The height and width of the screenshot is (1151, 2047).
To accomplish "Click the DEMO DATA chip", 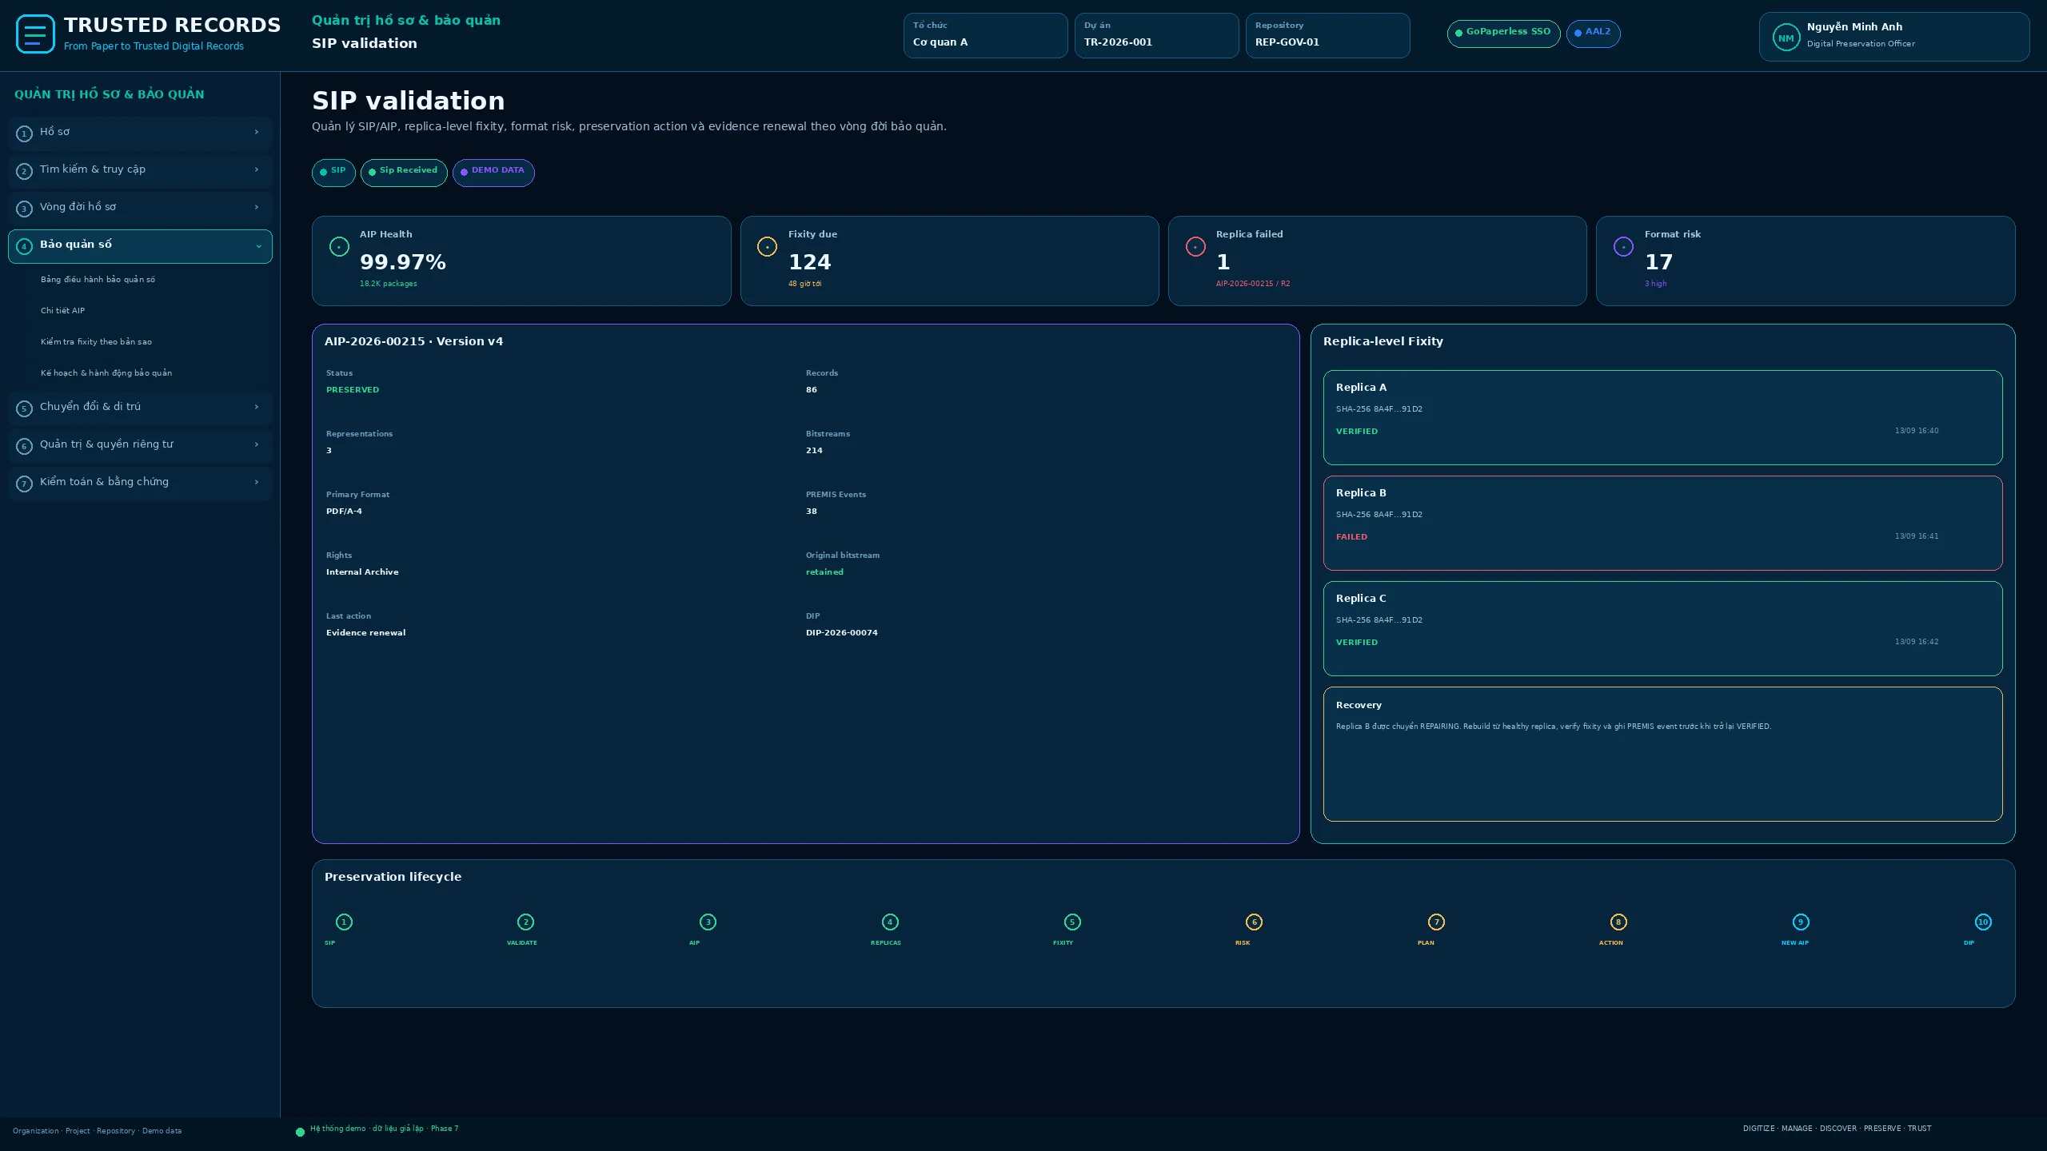I will (493, 172).
